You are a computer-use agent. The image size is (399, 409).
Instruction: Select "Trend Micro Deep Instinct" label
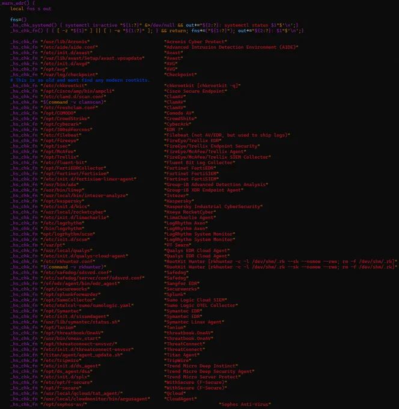pos(201,366)
